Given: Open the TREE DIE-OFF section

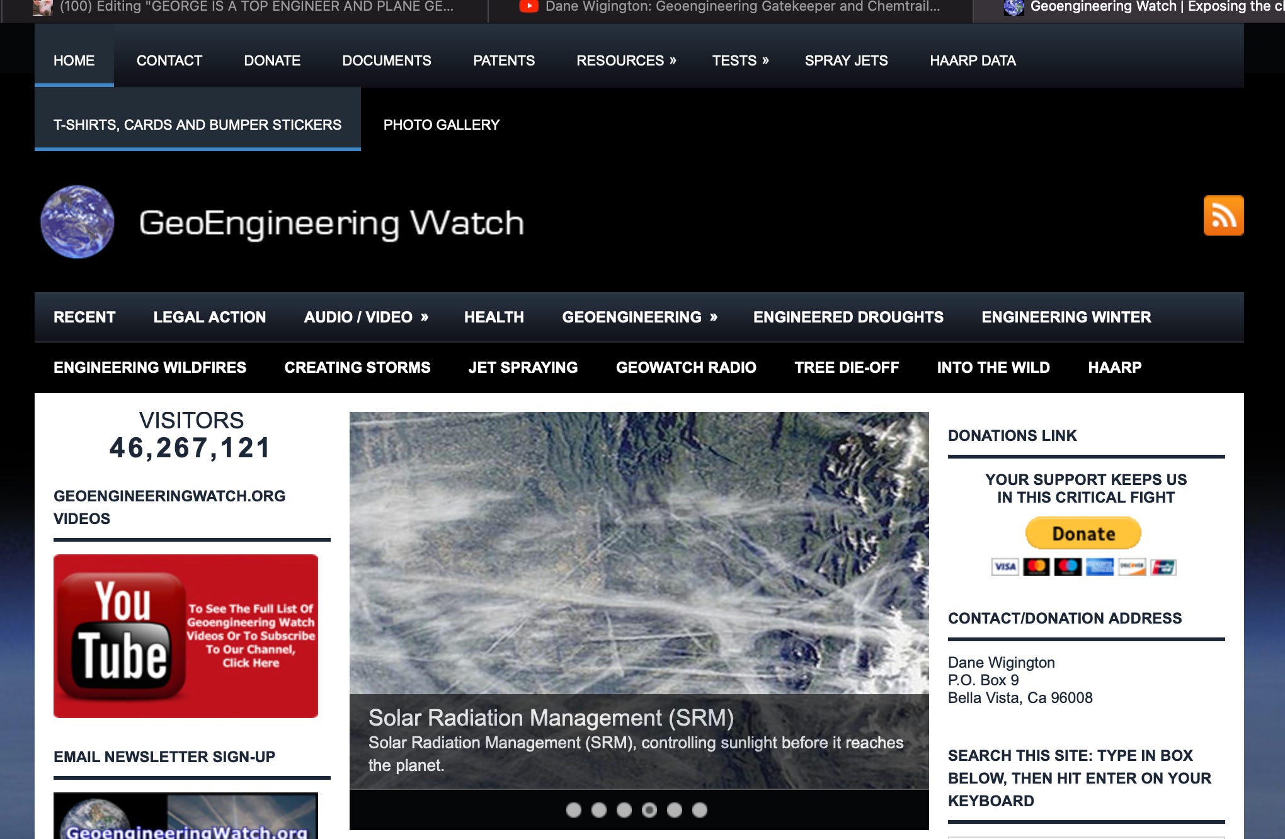Looking at the screenshot, I should pos(847,367).
